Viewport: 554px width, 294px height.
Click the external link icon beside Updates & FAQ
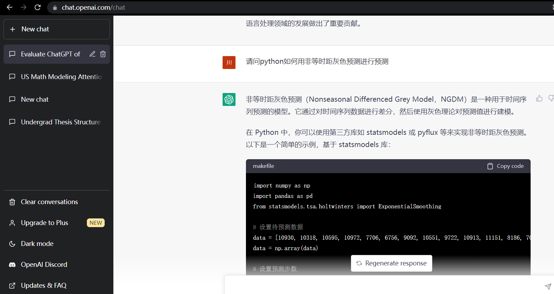12,286
